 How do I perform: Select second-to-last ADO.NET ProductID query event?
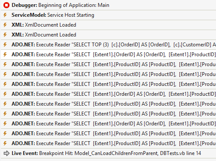108,134
